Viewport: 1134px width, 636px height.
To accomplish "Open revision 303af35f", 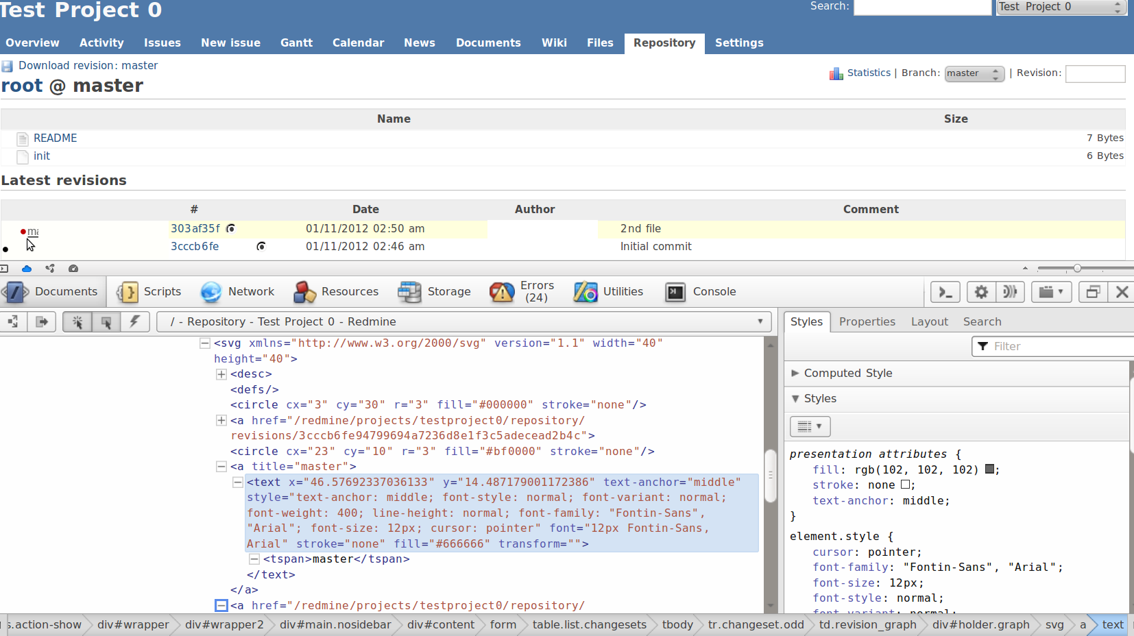I will tap(195, 228).
